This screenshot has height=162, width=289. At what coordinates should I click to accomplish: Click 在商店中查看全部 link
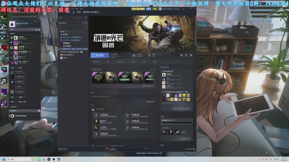(147, 86)
